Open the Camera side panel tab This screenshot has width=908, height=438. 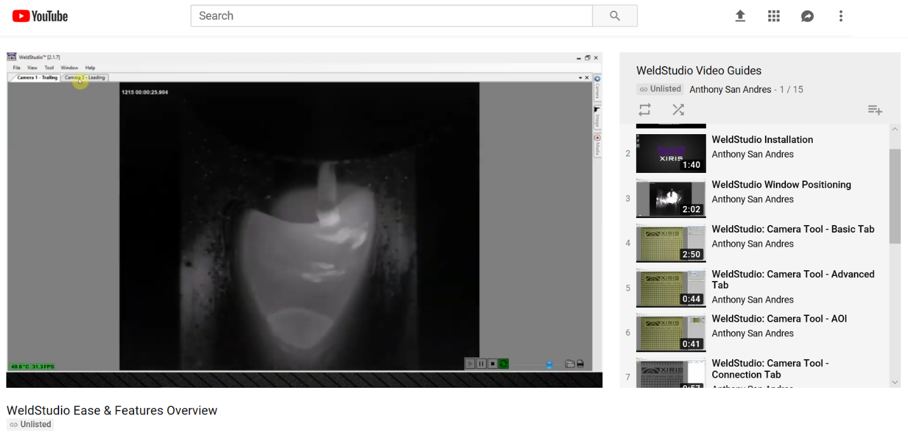tap(597, 88)
